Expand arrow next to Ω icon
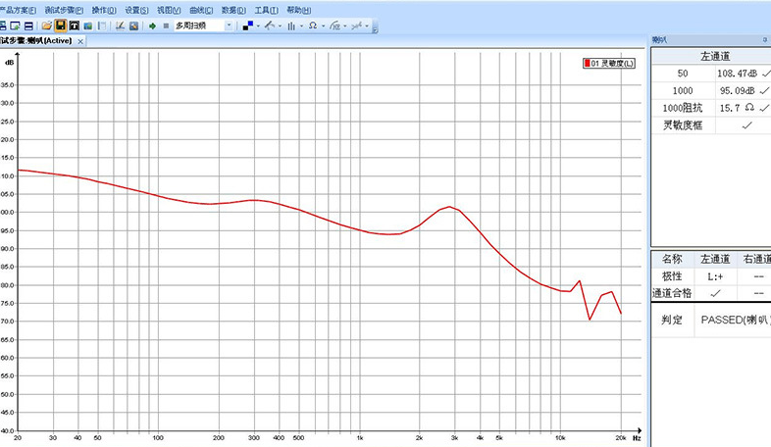 [x=322, y=25]
